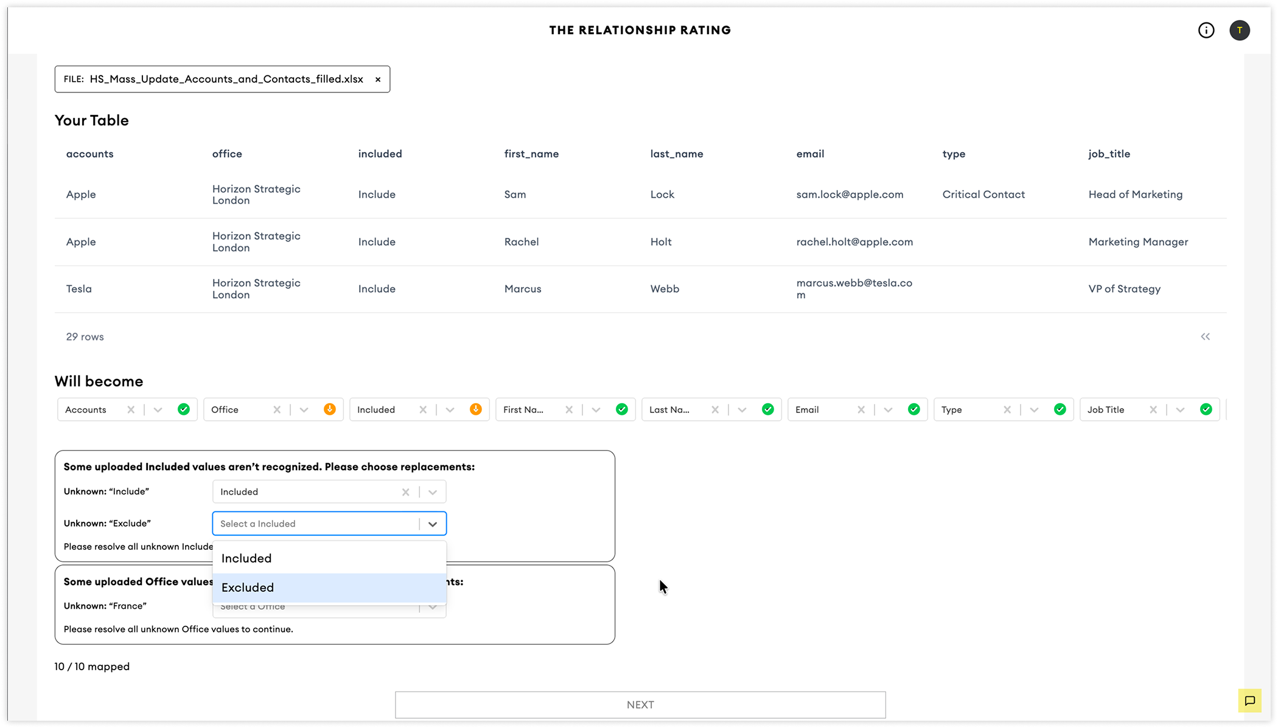Click green check on Email mapping
Viewport: 1278px width, 728px height.
coord(914,409)
